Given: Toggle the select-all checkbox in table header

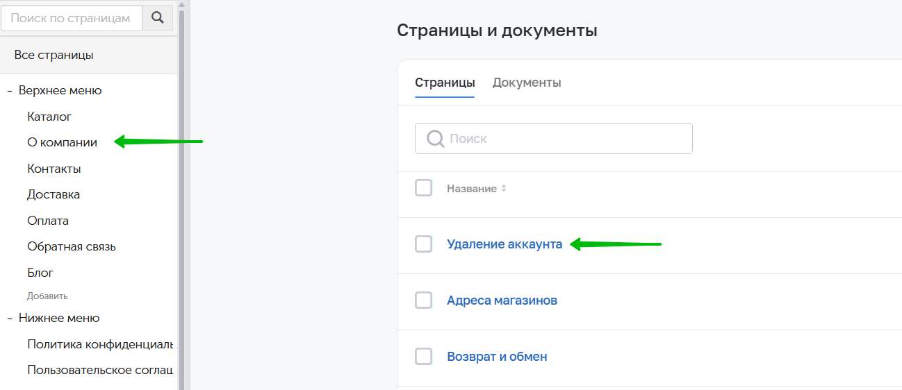Looking at the screenshot, I should pyautogui.click(x=424, y=188).
